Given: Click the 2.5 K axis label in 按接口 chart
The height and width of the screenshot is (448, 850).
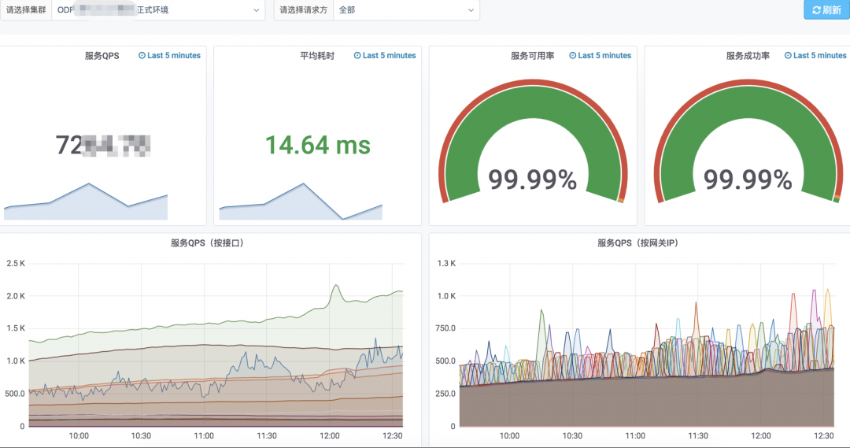Looking at the screenshot, I should click(x=16, y=263).
